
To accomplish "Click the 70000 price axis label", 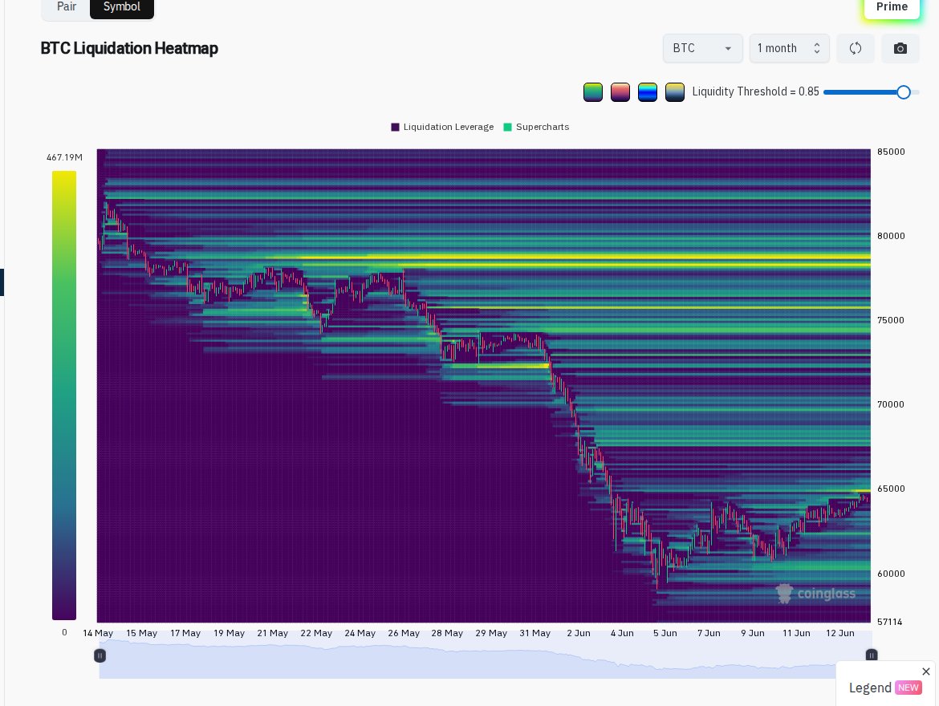I will (x=891, y=405).
